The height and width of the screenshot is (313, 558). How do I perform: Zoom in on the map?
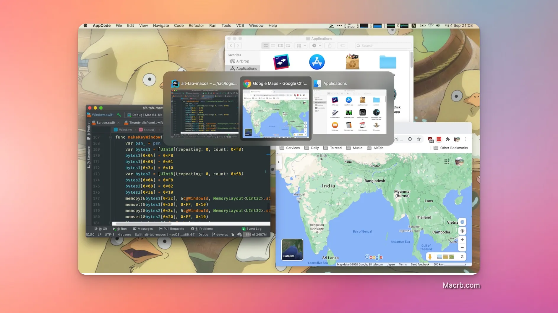(462, 240)
